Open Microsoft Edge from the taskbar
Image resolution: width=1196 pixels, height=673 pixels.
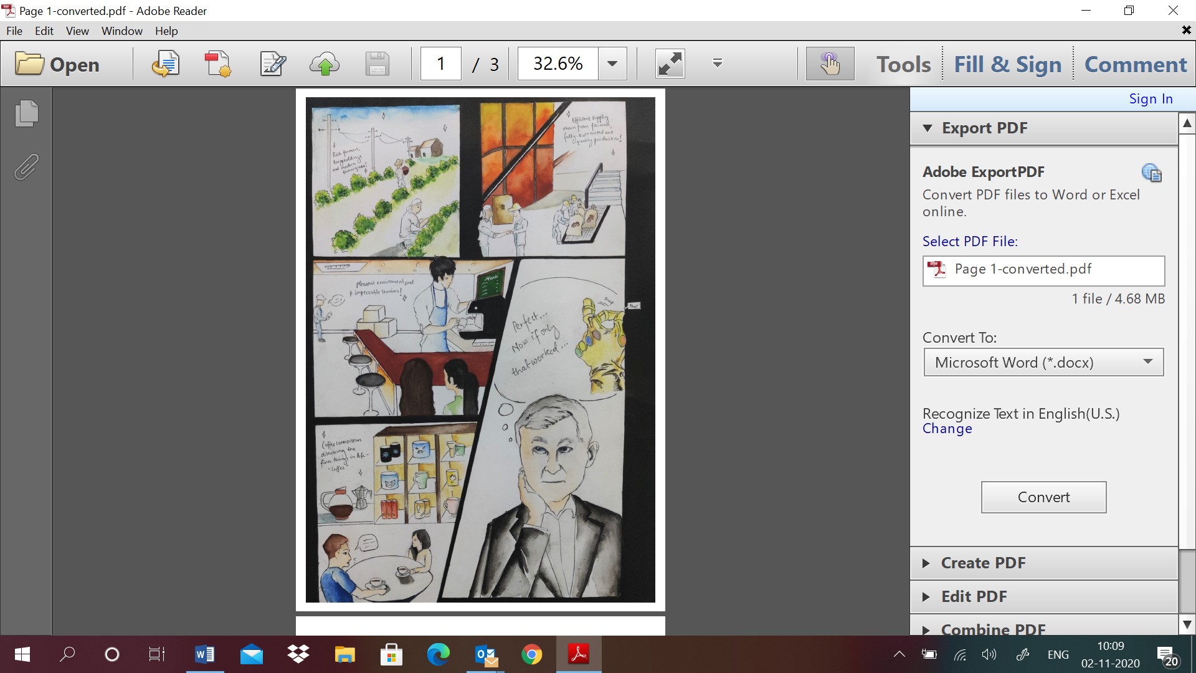click(438, 654)
